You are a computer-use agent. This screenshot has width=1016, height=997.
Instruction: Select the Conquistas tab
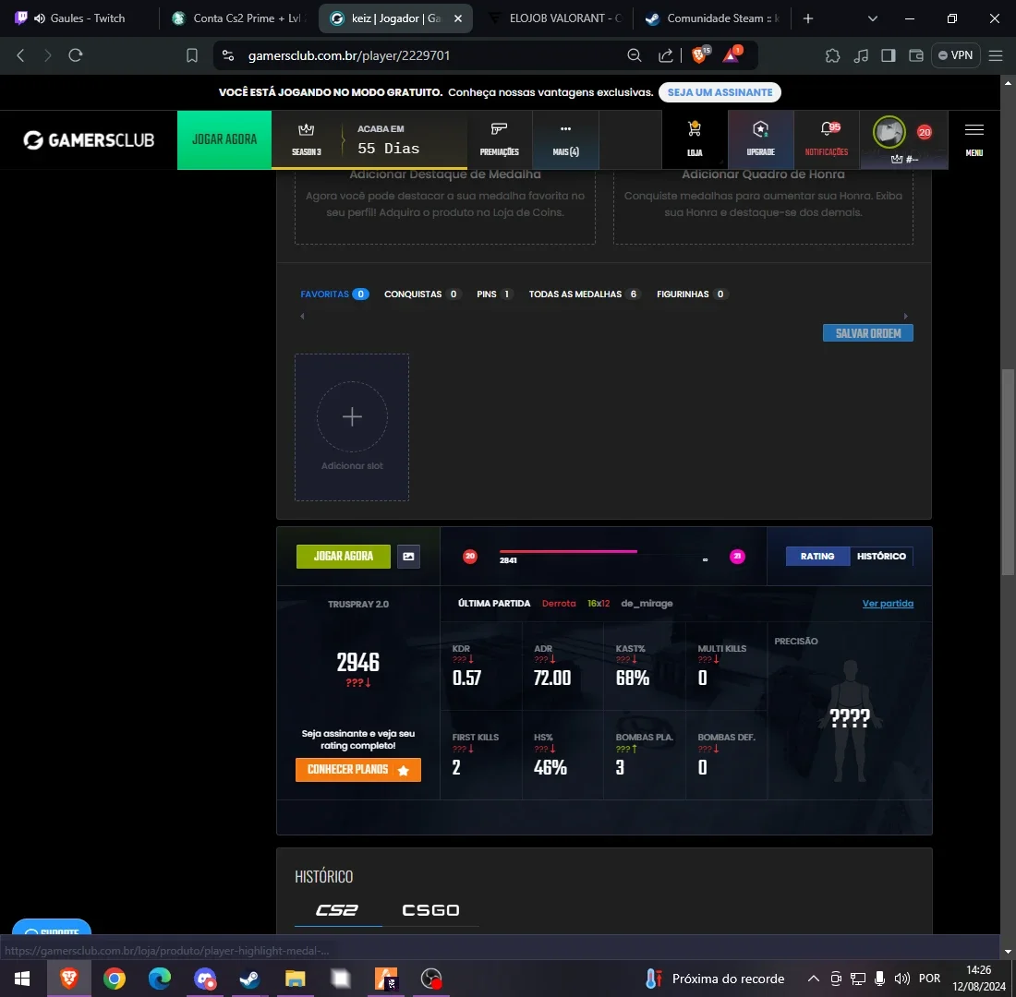422,294
